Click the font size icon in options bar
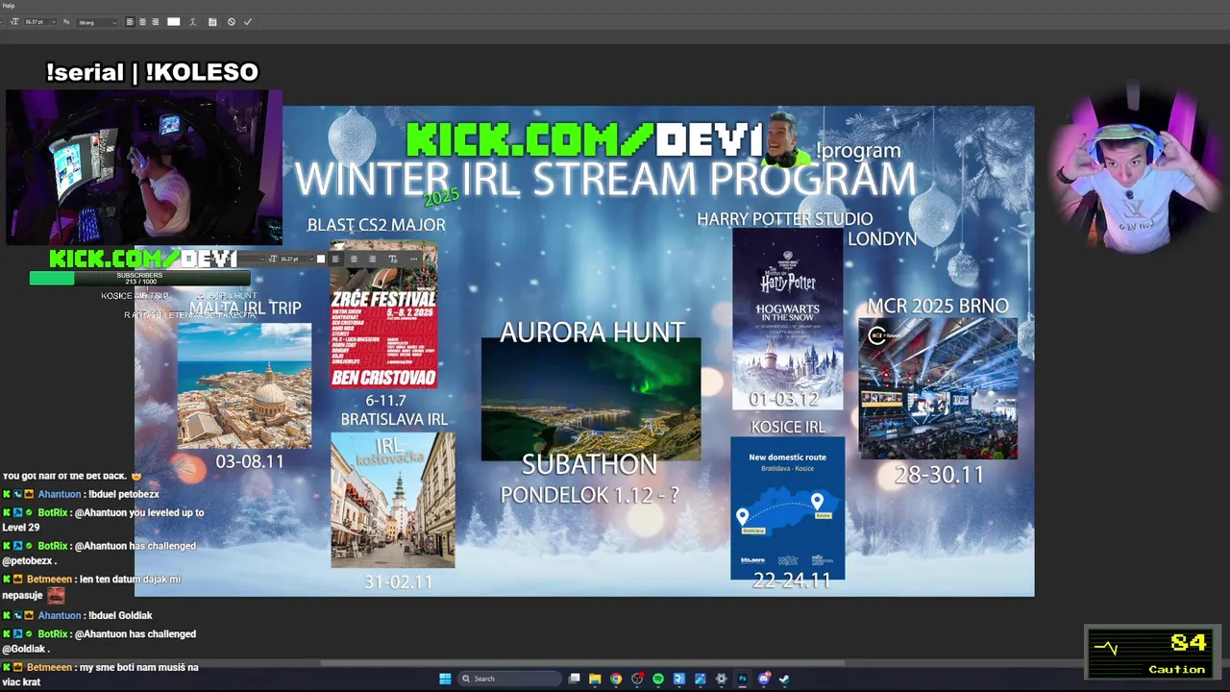 tap(14, 21)
